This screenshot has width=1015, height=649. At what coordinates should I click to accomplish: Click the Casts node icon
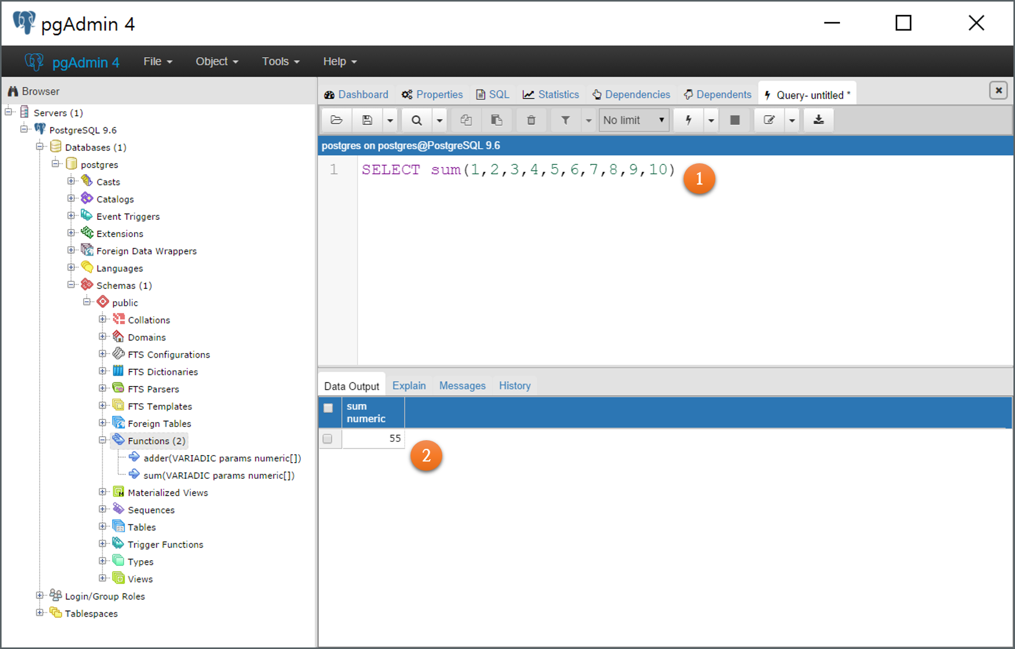(87, 181)
